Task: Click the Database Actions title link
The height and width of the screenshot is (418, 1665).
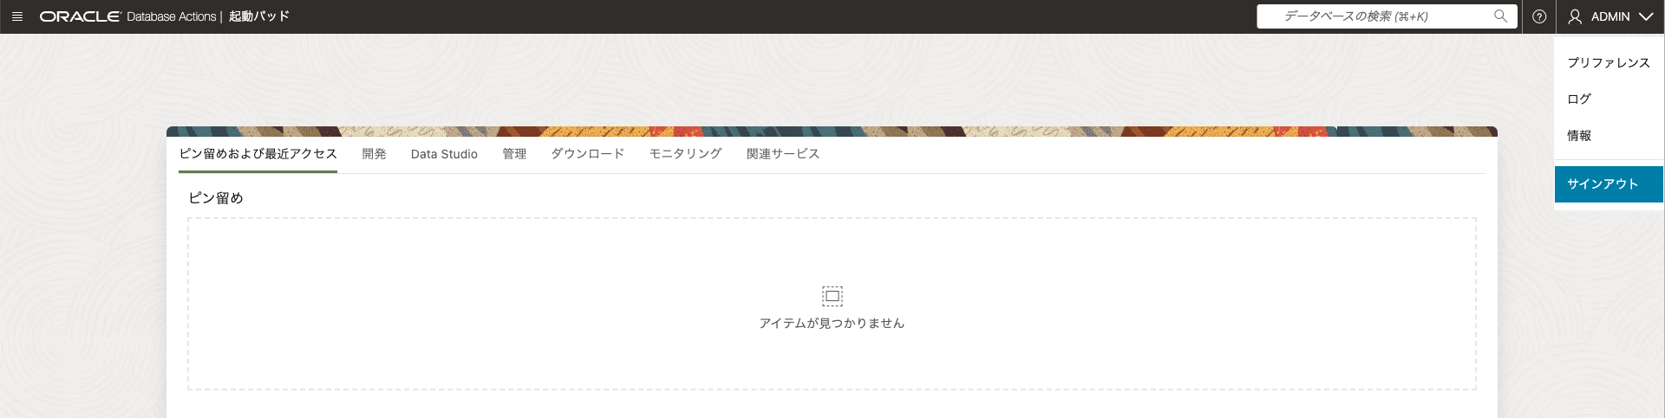Action: [x=171, y=16]
